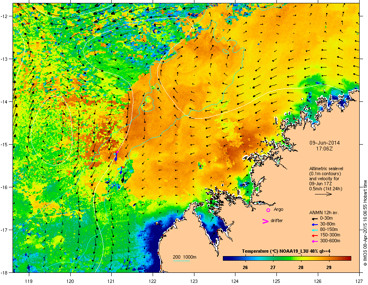The height and width of the screenshot is (285, 368).
Task: Click the '0.5m/s (1kt 24h)' scale text
Action: tap(325, 189)
